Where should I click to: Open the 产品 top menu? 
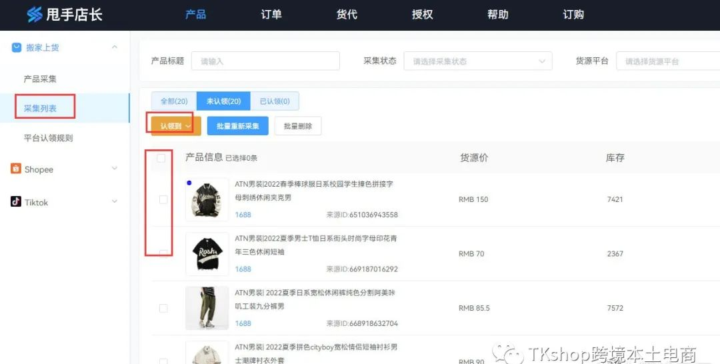click(x=195, y=15)
